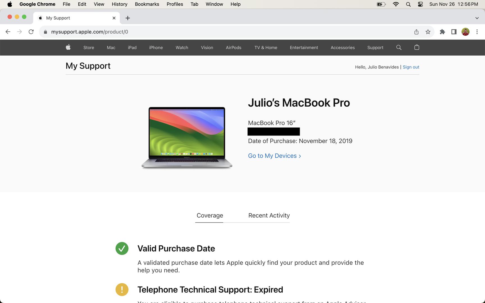Open the Support navigation link

click(x=375, y=48)
